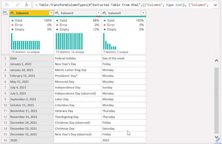Click Column2 value distribution bar chart
This screenshot has height=144, width=222.
click(69, 41)
